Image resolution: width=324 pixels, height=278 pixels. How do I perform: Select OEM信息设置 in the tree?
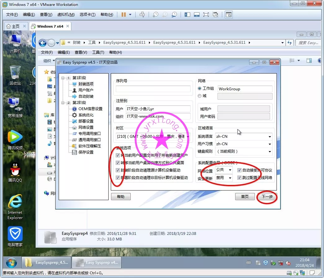(x=90, y=109)
